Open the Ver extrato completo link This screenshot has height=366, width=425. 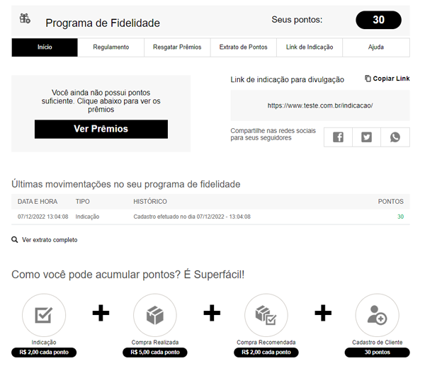point(50,240)
